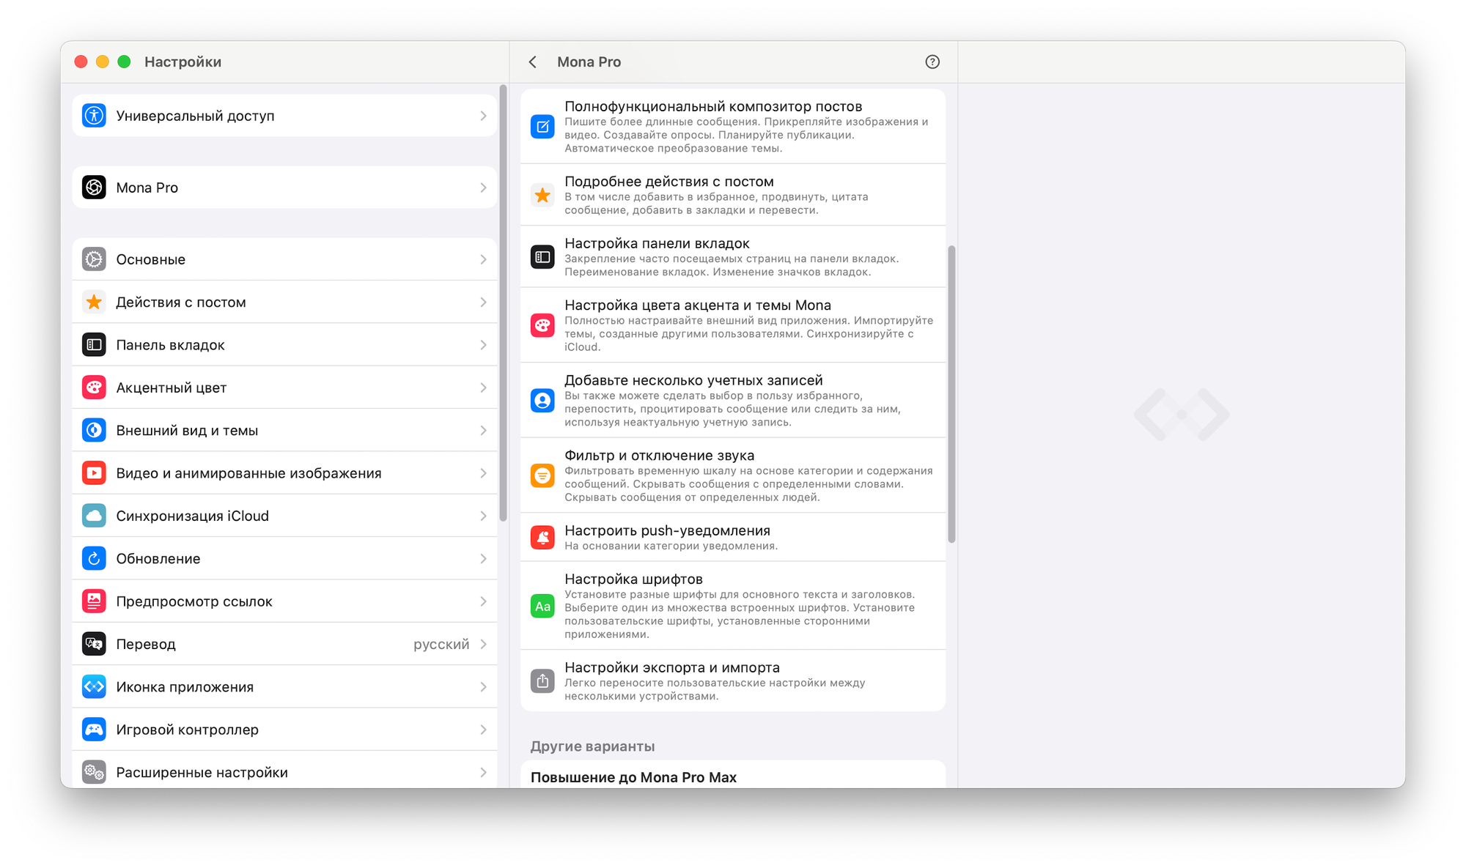1466x868 pixels.
Task: Click the chevron on Расширенные настройки row
Action: 483,772
